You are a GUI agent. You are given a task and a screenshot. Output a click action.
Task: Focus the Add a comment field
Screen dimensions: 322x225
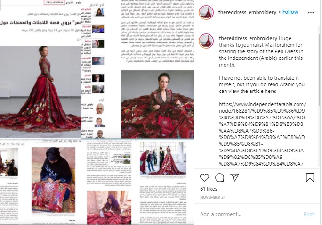tap(250, 214)
